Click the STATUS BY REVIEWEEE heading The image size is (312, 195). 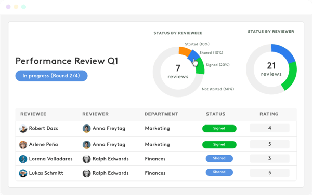click(178, 33)
